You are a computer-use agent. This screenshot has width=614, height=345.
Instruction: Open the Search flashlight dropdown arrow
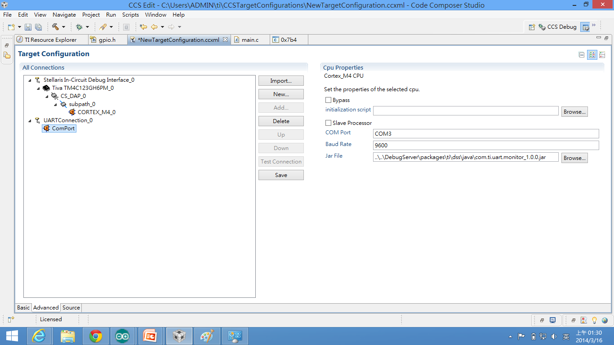(x=111, y=27)
